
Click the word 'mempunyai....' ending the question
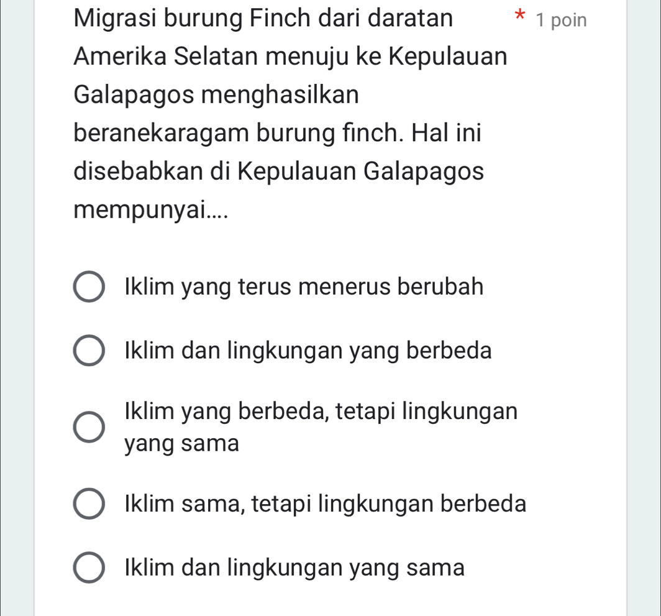point(151,210)
